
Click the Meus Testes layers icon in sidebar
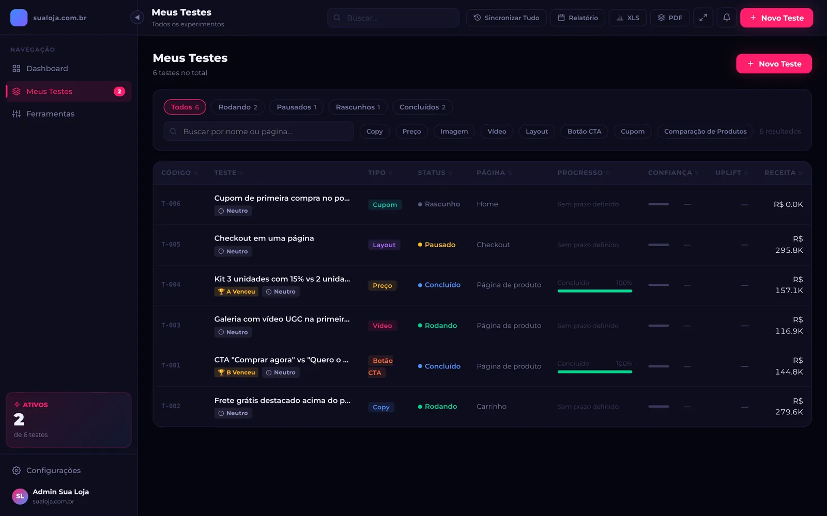coord(17,91)
